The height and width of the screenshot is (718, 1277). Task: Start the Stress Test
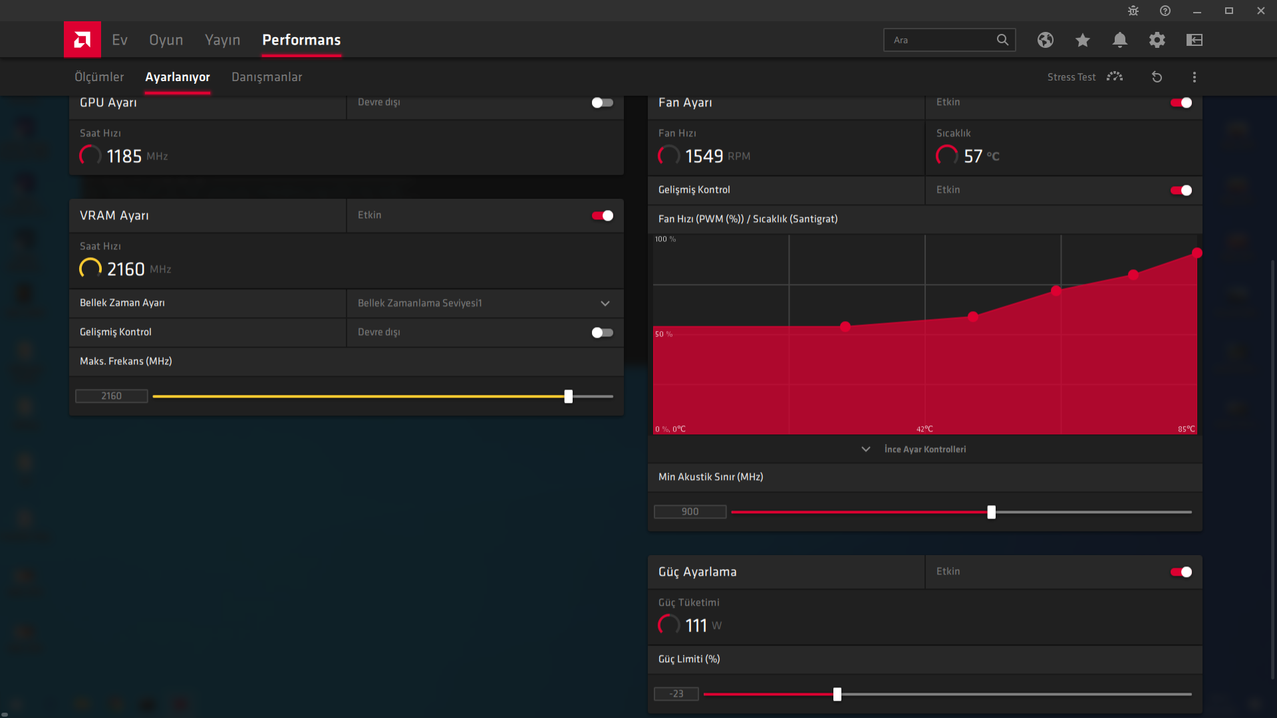tap(1084, 77)
